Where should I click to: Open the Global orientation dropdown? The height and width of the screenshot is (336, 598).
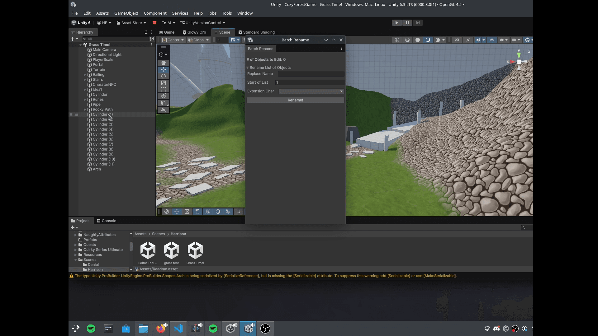198,40
